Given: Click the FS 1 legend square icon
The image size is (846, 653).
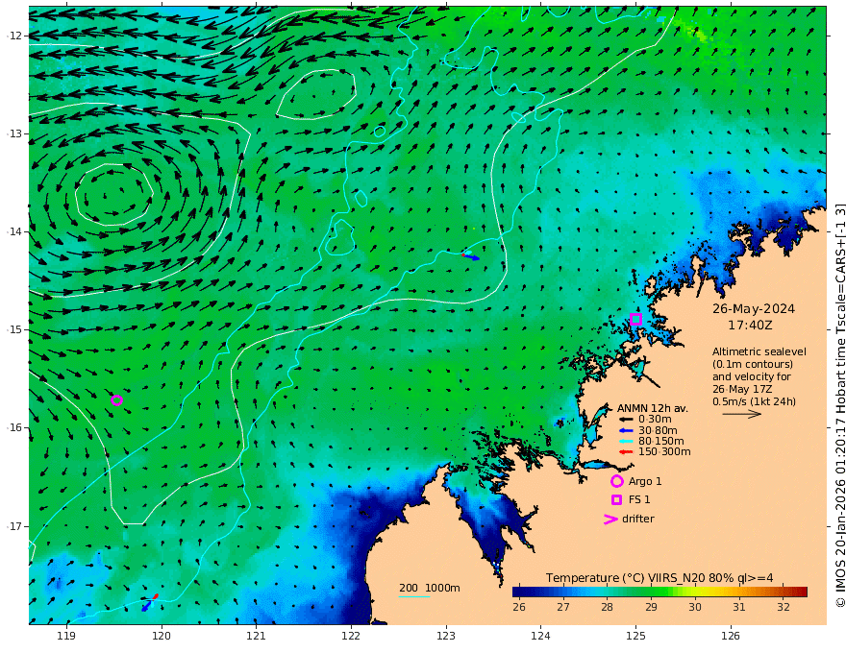Looking at the screenshot, I should pyautogui.click(x=616, y=500).
